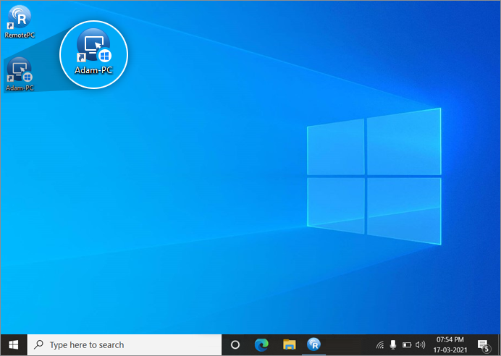Open the network Wi-Fi tray icon
This screenshot has width=501, height=356.
click(380, 345)
